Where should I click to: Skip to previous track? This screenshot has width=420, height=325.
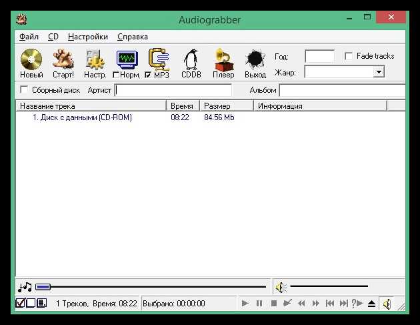click(330, 304)
